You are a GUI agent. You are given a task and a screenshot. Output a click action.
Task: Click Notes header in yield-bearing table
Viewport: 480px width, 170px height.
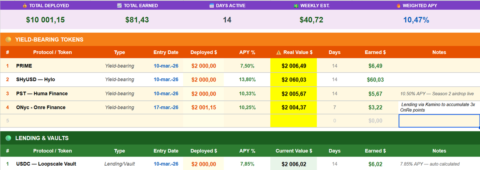439,52
